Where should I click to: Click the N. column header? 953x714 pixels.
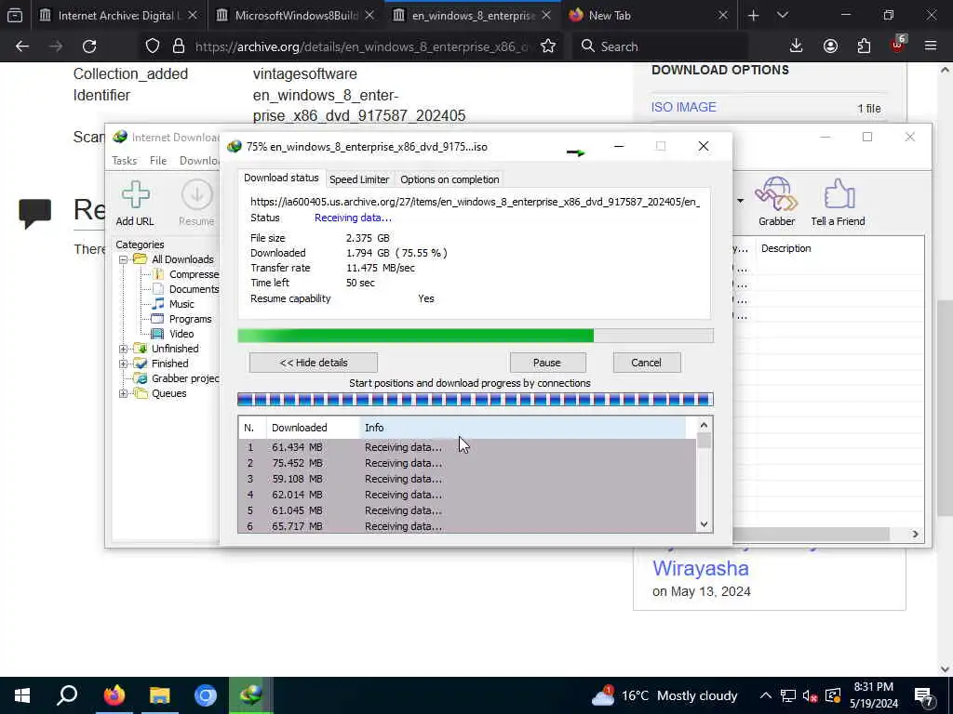(x=252, y=428)
